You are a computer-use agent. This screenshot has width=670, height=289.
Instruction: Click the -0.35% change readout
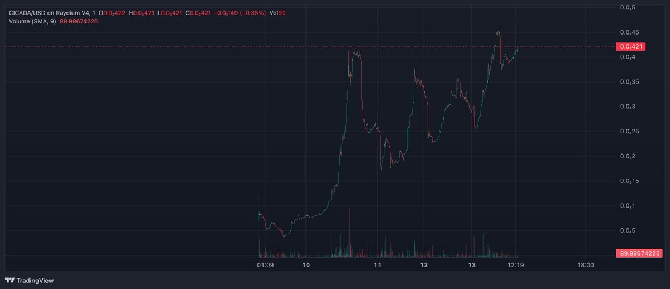[254, 12]
